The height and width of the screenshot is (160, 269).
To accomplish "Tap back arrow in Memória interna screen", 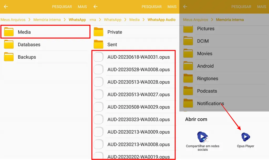I will coord(185,7).
